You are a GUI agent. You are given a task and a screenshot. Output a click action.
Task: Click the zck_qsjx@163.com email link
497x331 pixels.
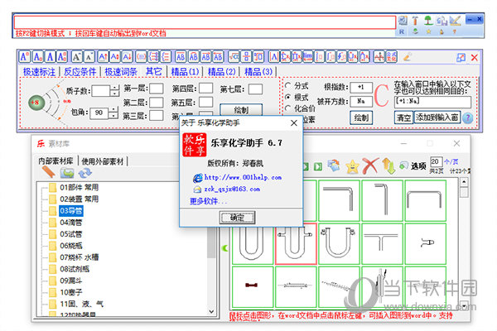[x=232, y=189]
